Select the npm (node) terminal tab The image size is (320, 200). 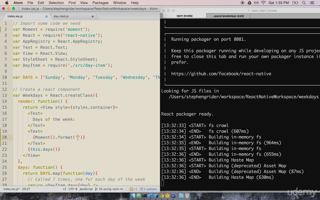184,16
